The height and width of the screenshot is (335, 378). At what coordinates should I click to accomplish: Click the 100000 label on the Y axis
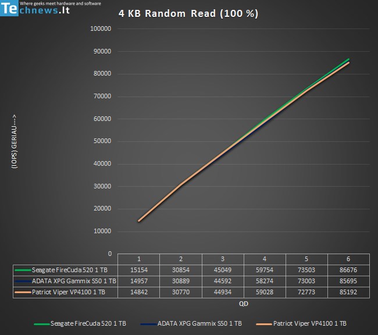[101, 28]
